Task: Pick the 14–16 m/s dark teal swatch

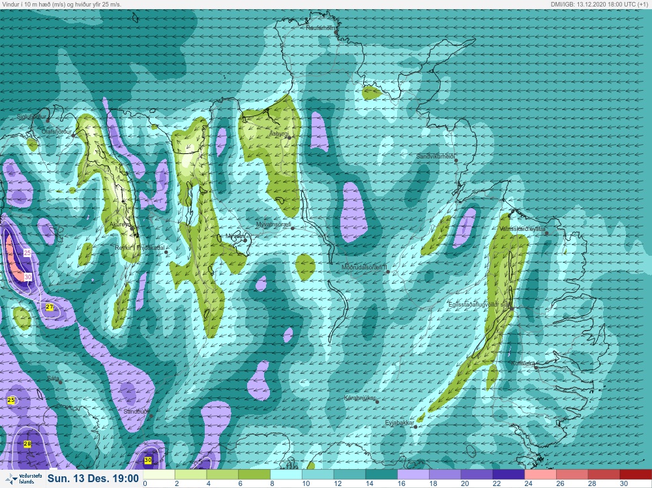Action: (381, 475)
